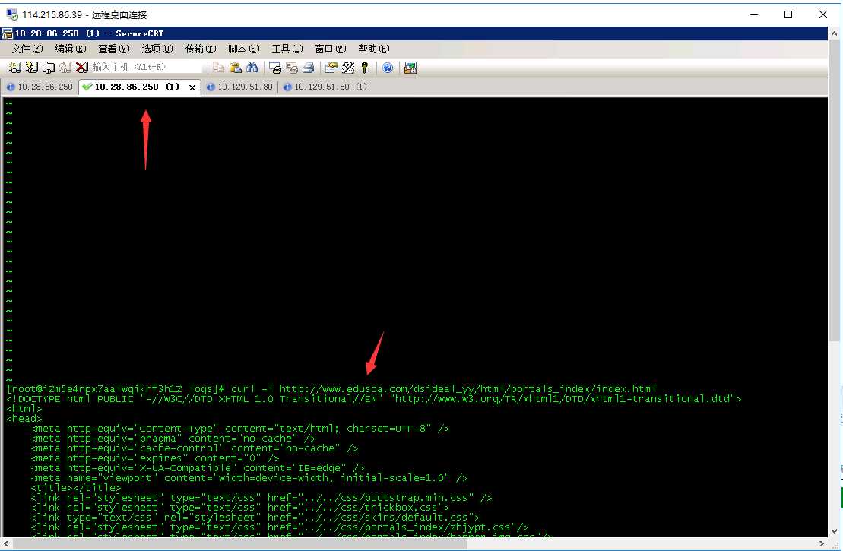Click the Paste clipboard icon
Image resolution: width=843 pixels, height=551 pixels.
235,67
